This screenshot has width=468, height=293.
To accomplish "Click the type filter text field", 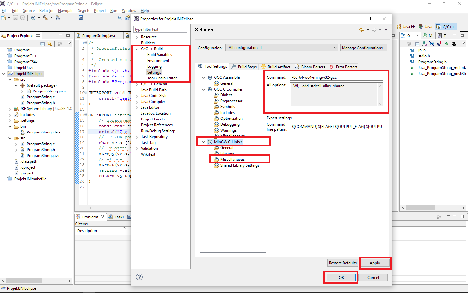I will (x=160, y=29).
